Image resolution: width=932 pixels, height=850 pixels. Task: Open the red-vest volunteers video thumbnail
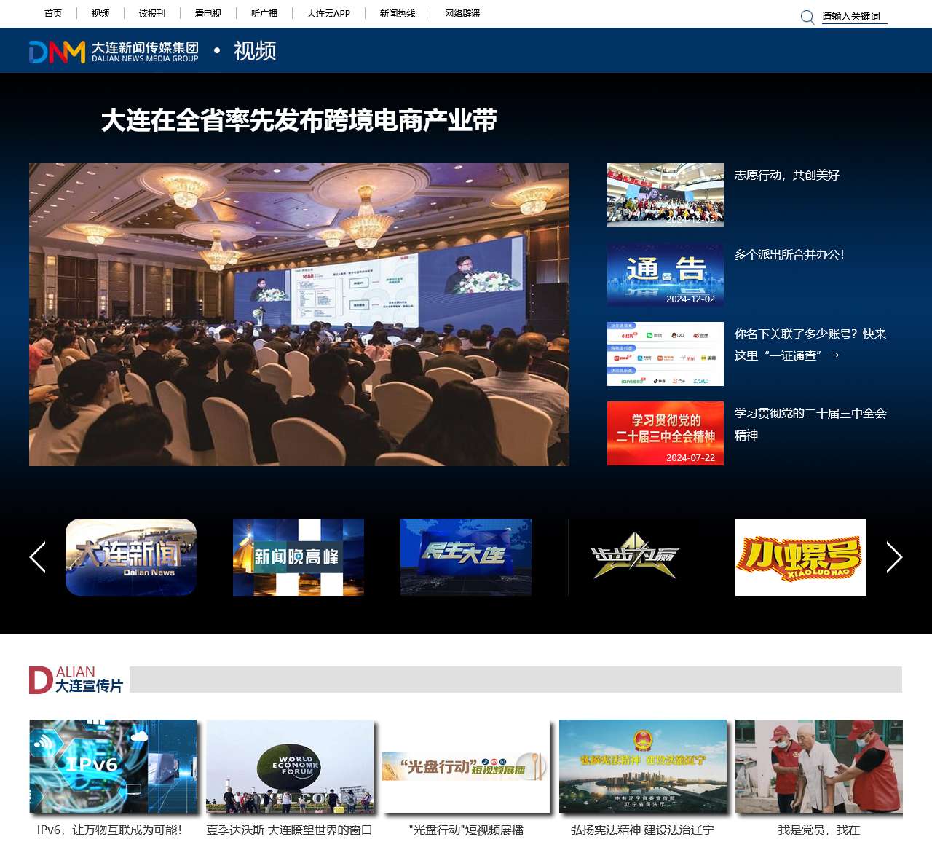(819, 766)
